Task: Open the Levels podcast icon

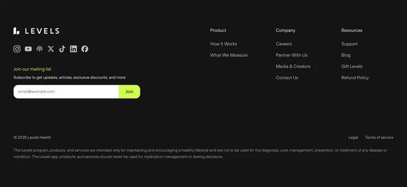Action: 40,49
